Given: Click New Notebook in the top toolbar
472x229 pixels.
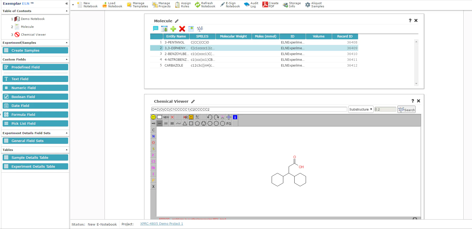Looking at the screenshot, I should (88, 5).
